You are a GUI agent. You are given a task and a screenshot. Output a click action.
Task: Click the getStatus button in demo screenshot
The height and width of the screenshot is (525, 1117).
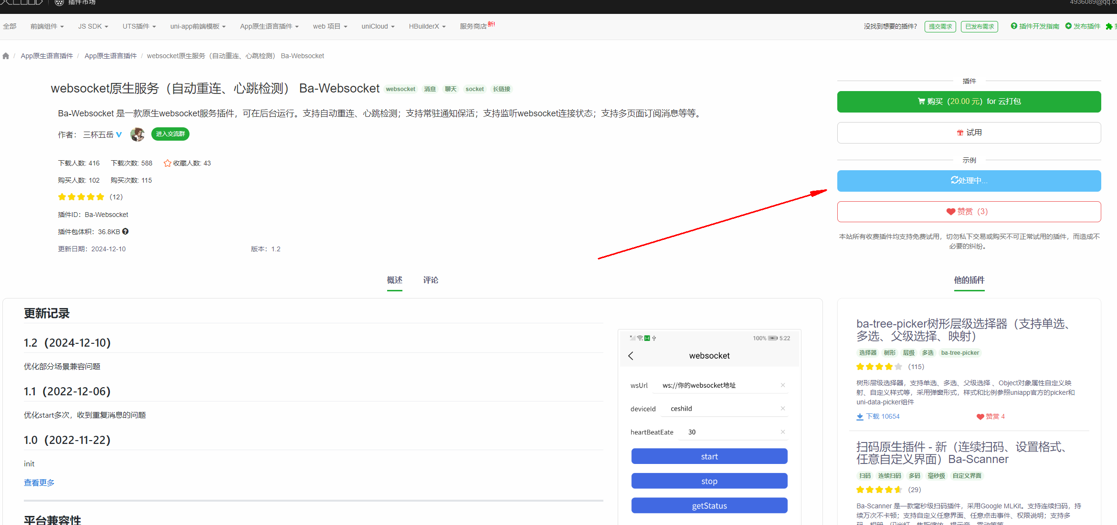[x=709, y=506]
